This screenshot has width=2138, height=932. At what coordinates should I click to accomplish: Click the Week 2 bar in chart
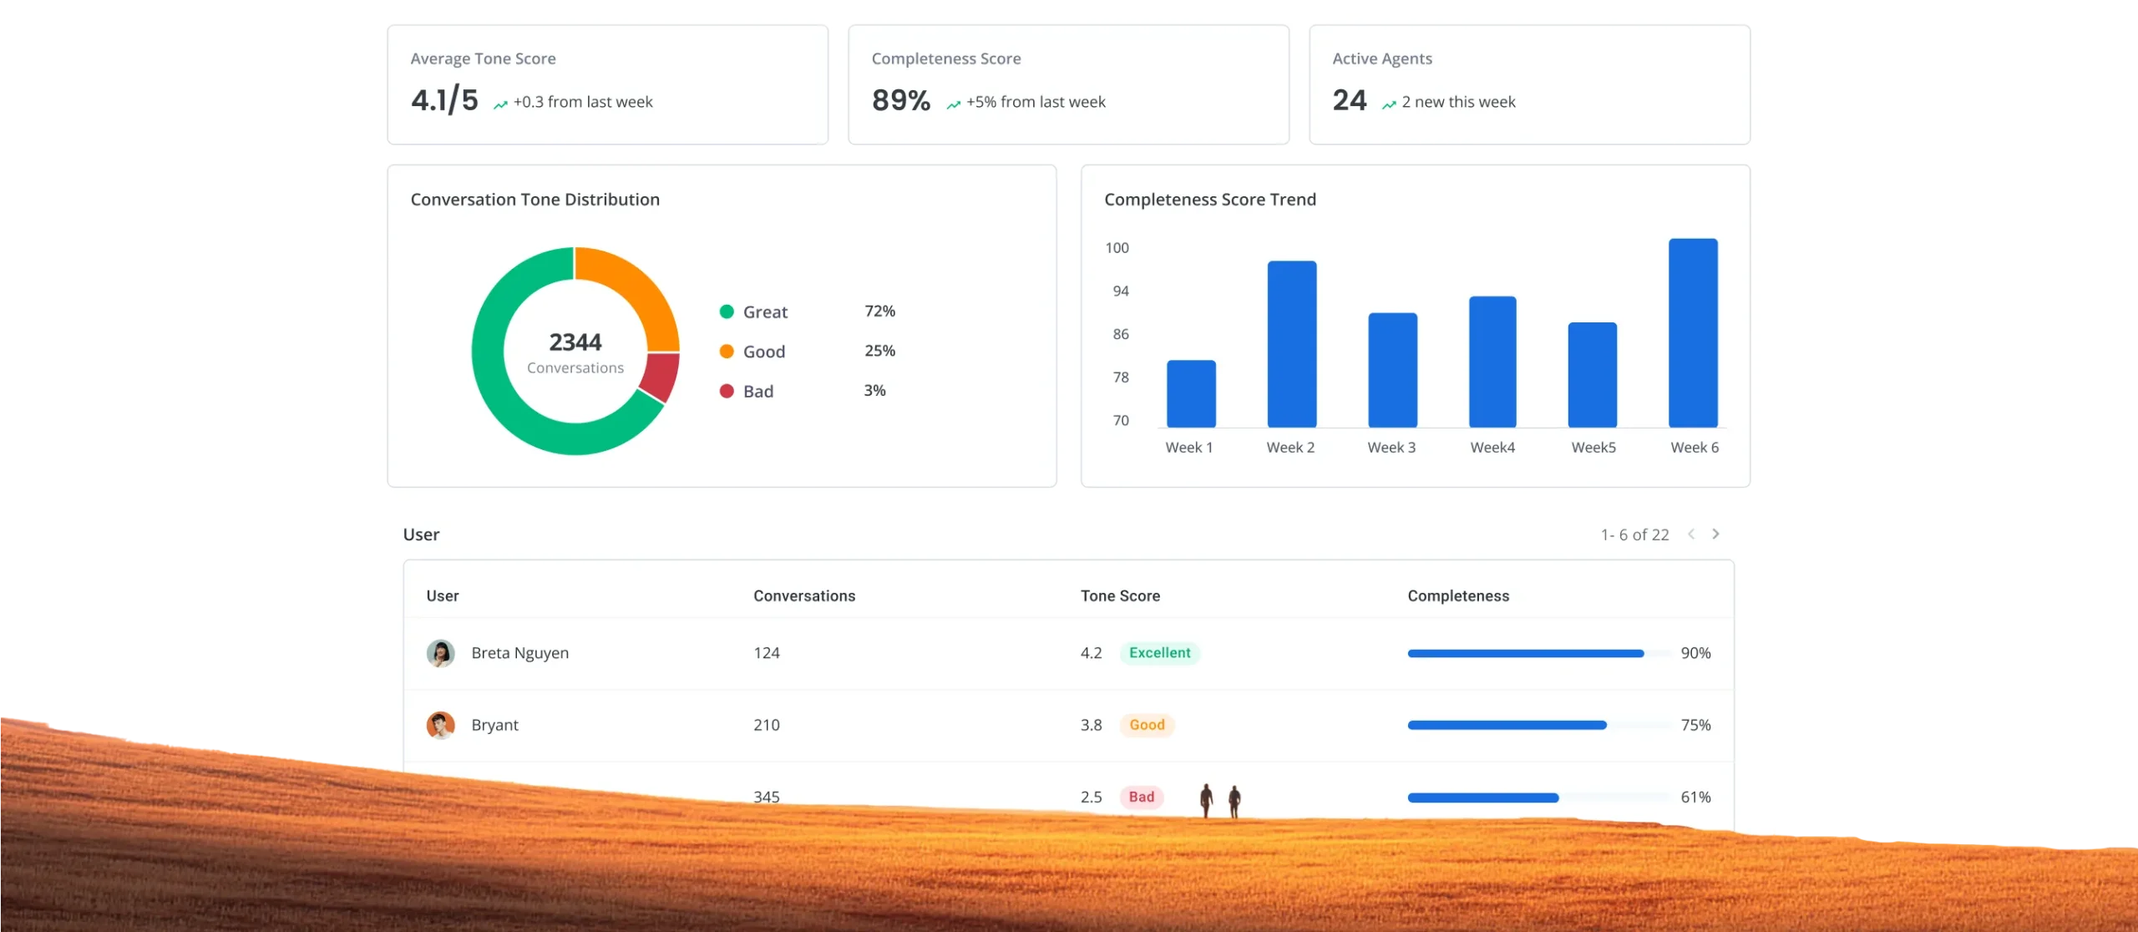coord(1291,344)
